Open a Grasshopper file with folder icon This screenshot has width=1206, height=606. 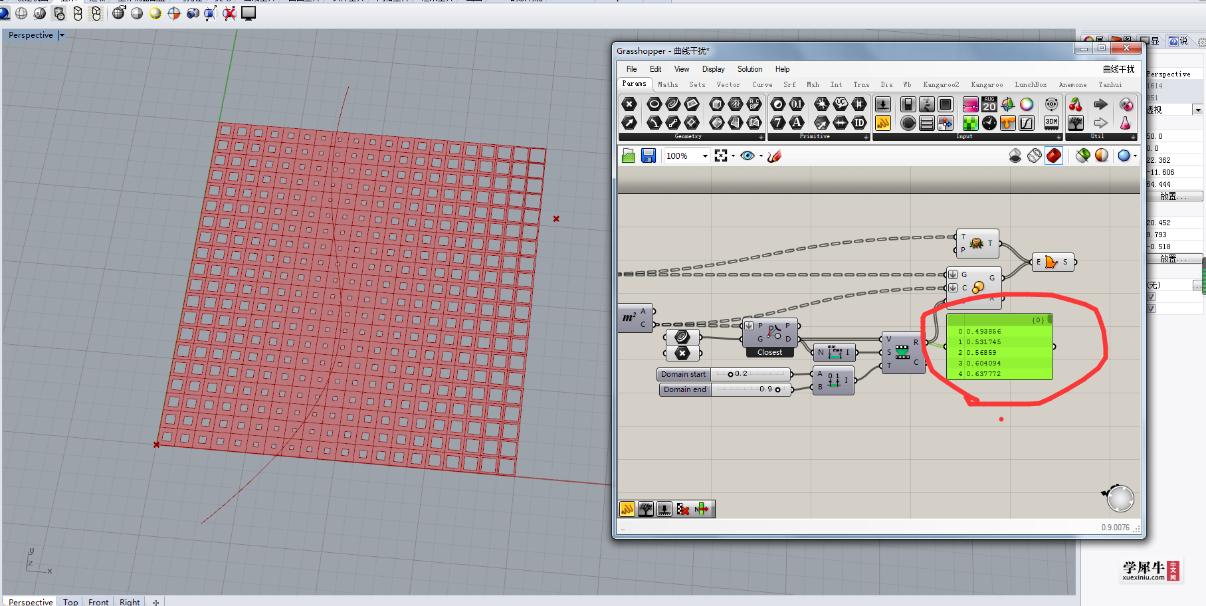click(629, 155)
